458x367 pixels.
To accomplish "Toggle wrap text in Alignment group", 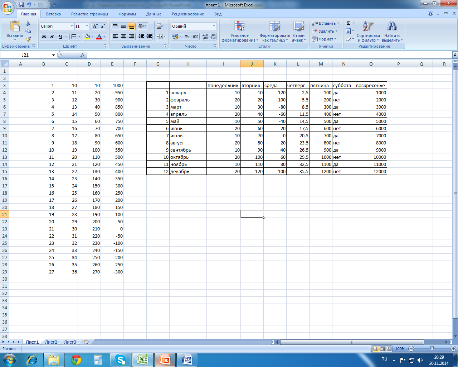I will click(x=160, y=26).
